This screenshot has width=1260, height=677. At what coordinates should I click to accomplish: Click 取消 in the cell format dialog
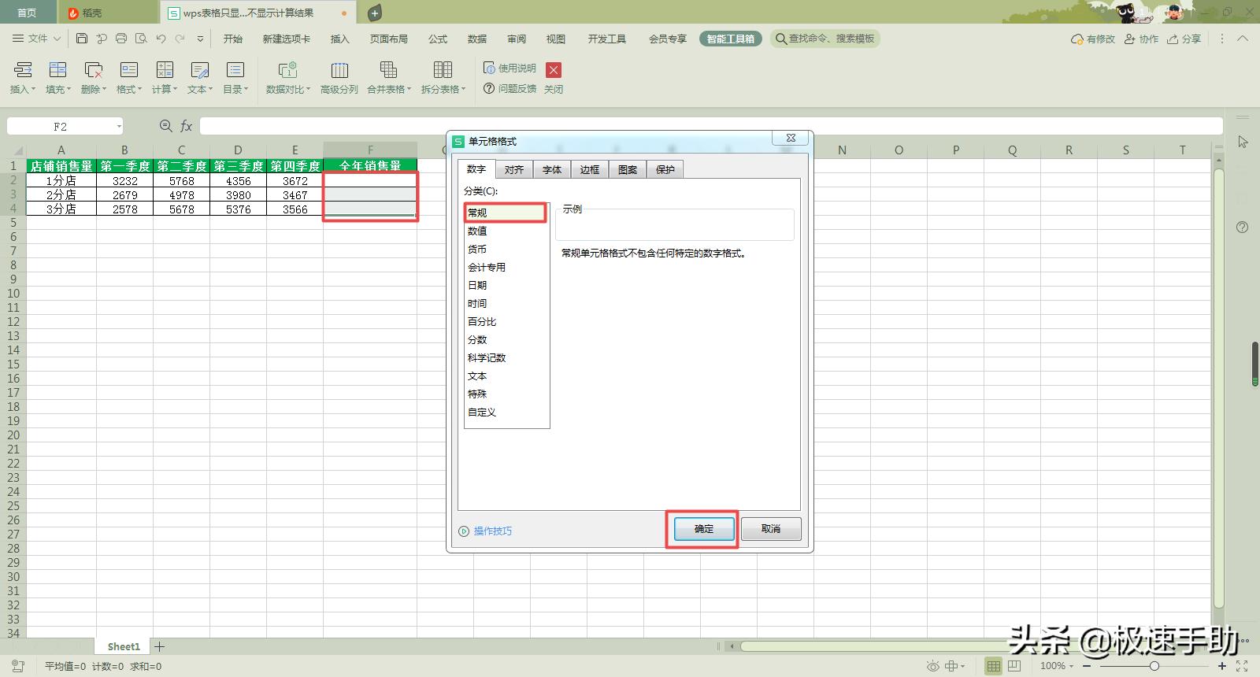coord(771,529)
